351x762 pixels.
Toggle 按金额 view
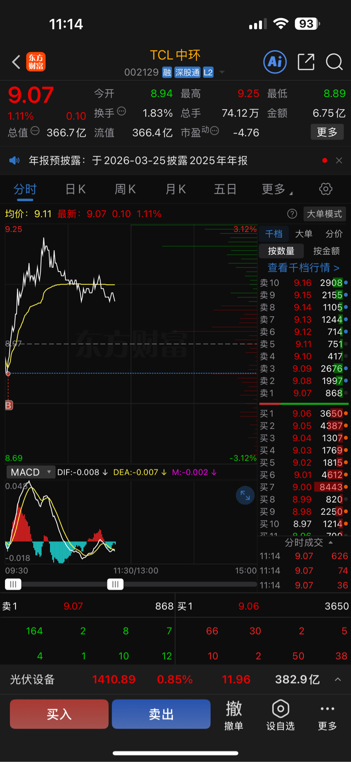[x=326, y=251]
